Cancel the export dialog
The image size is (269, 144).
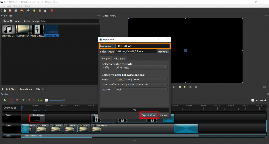(164, 115)
